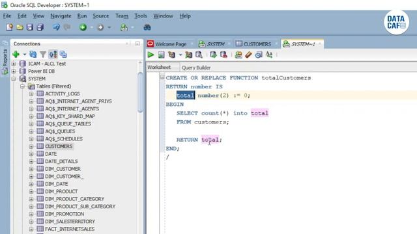
Task: Run statement with green play icon
Action: click(x=151, y=55)
